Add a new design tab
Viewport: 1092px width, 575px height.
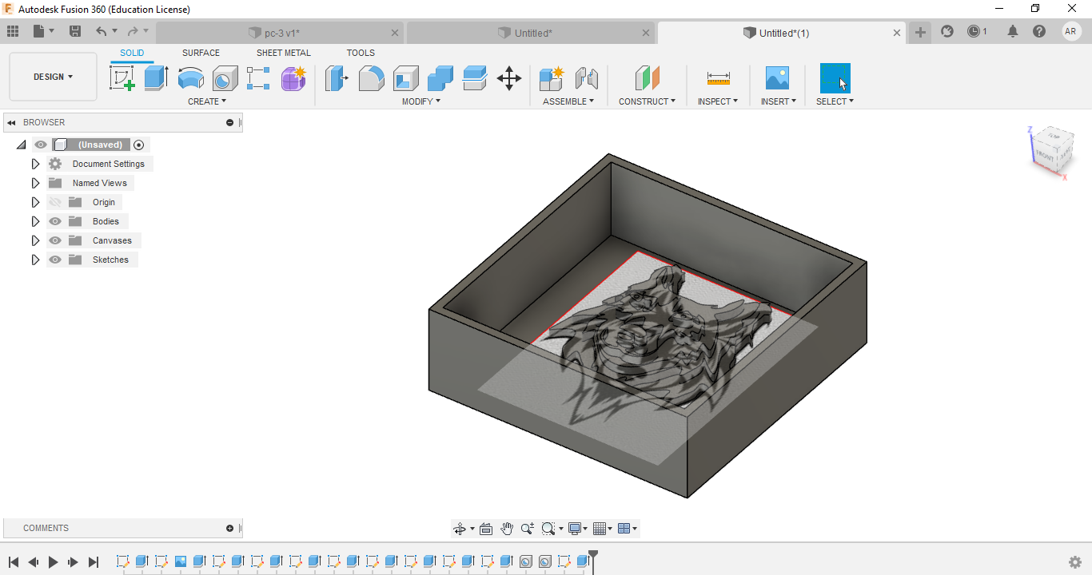[920, 33]
